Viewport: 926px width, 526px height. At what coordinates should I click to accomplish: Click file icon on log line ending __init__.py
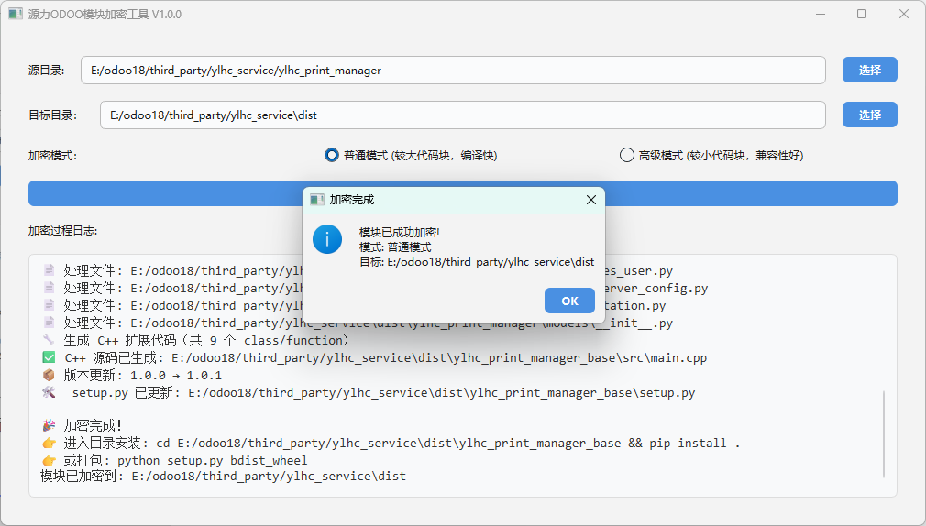[49, 323]
